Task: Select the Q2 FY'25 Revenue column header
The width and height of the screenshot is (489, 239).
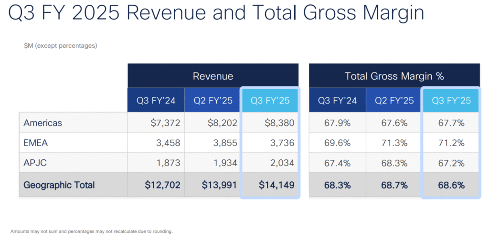Action: point(213,101)
